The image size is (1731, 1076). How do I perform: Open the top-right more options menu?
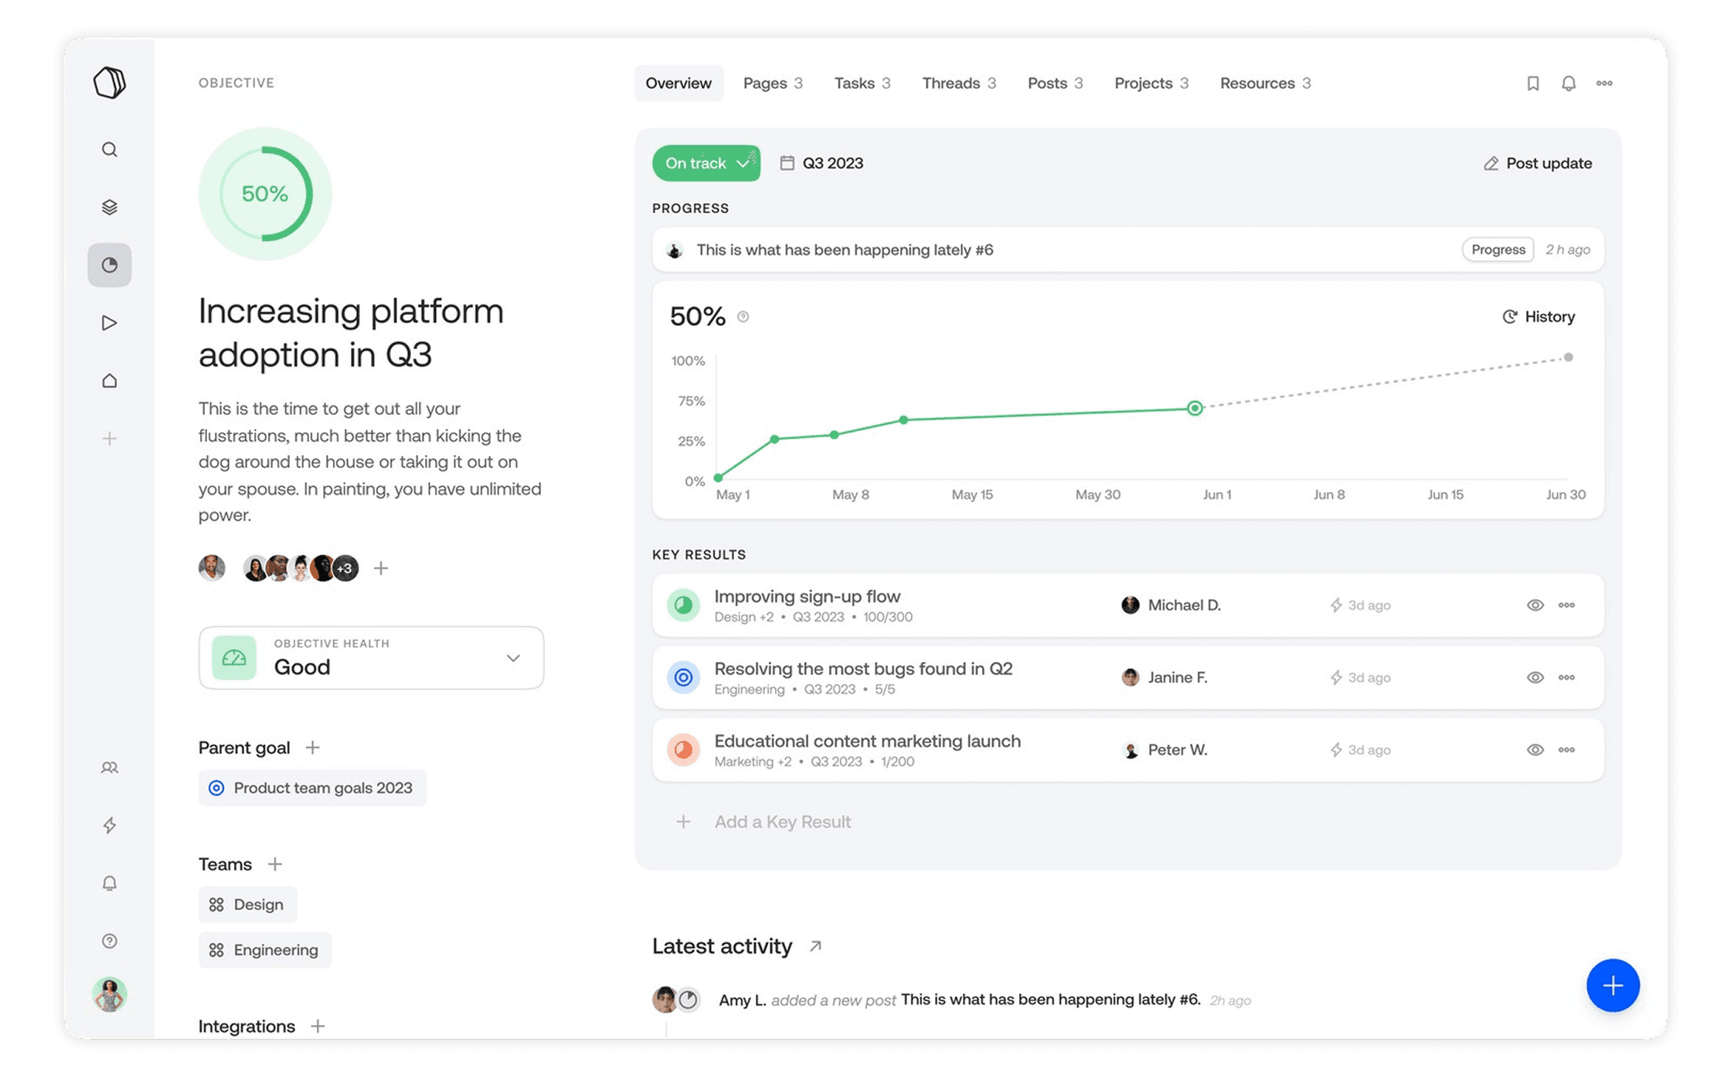point(1604,83)
